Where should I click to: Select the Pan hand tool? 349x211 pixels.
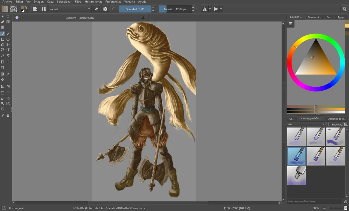[8, 116]
